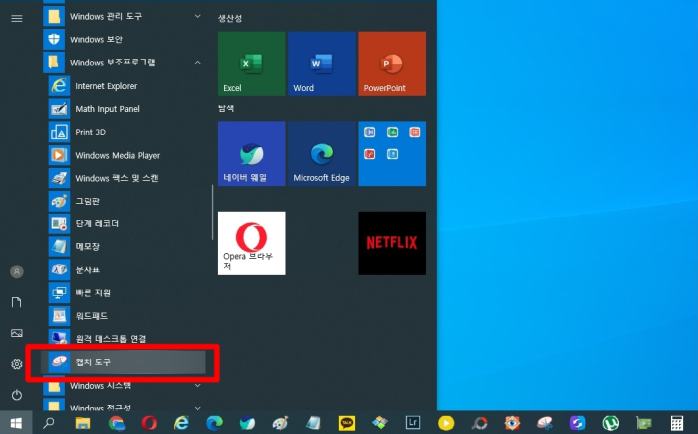Viewport: 698px width, 434px height.
Task: Click the Windows Start button
Action: (16, 423)
